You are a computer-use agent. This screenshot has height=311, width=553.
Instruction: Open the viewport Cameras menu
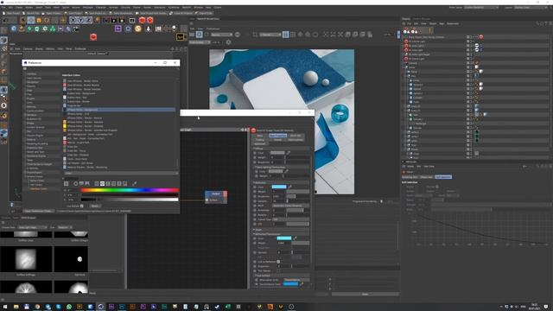[28, 48]
